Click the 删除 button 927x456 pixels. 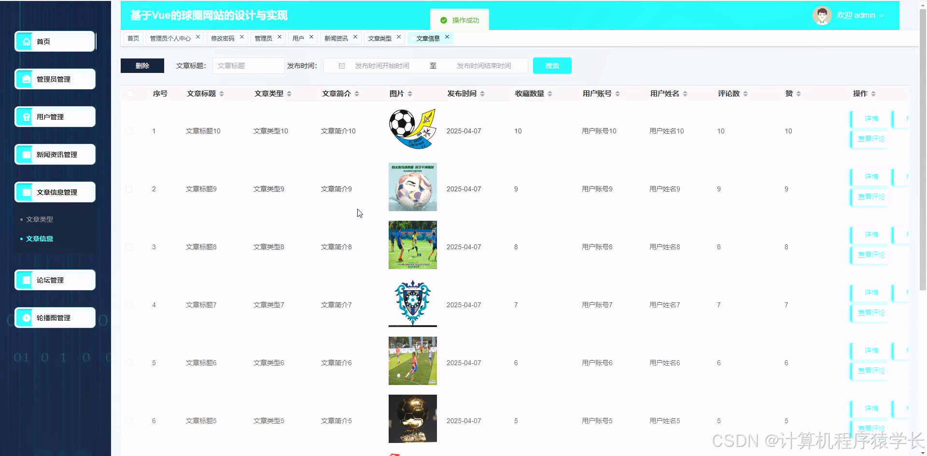click(142, 66)
